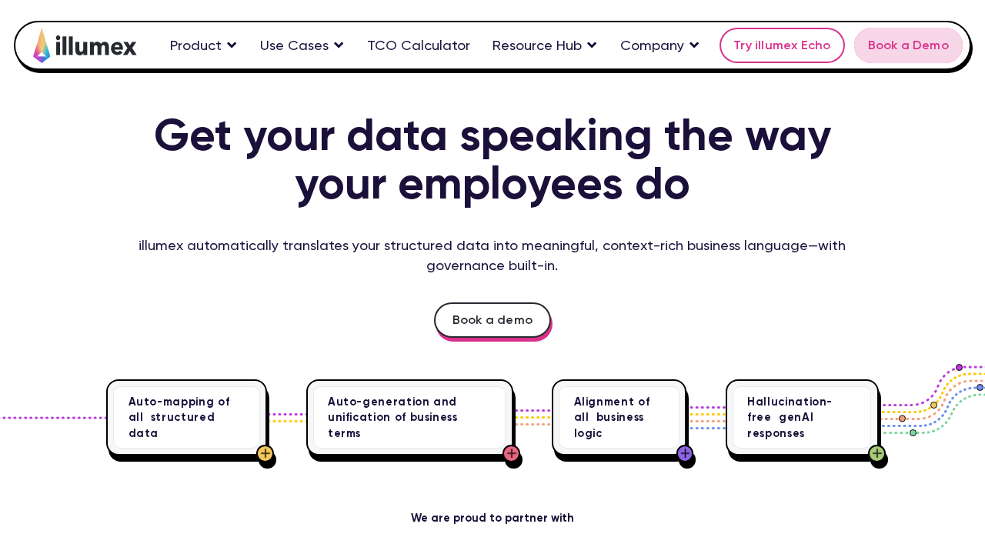Click pink plus icon on Auto-generation card
This screenshot has width=985, height=554.
510,454
